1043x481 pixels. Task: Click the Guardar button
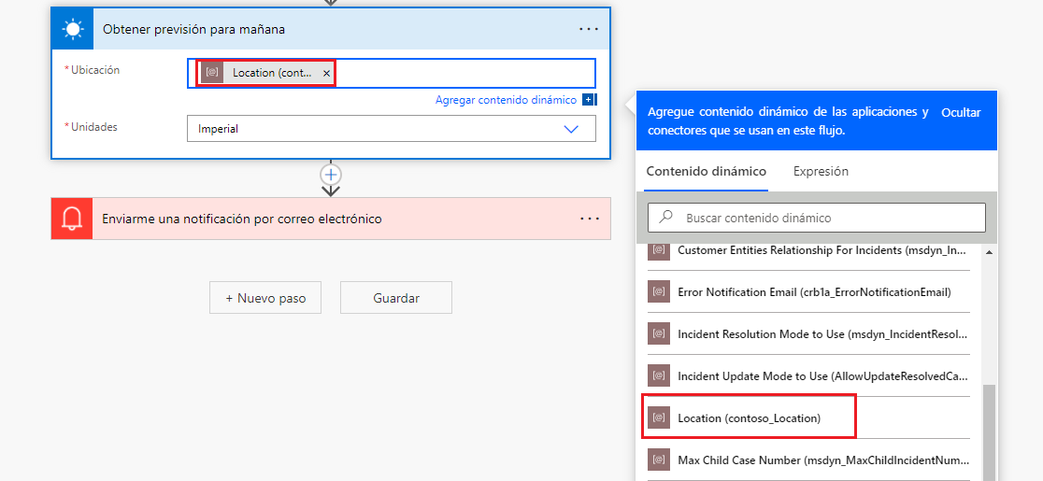pyautogui.click(x=396, y=298)
